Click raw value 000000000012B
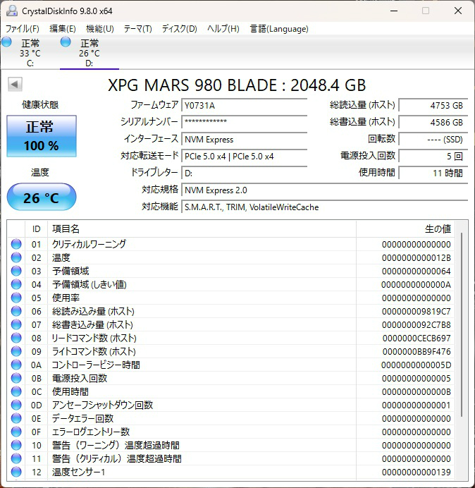 point(417,257)
